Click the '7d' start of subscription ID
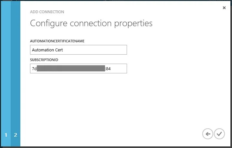 (x=34, y=69)
